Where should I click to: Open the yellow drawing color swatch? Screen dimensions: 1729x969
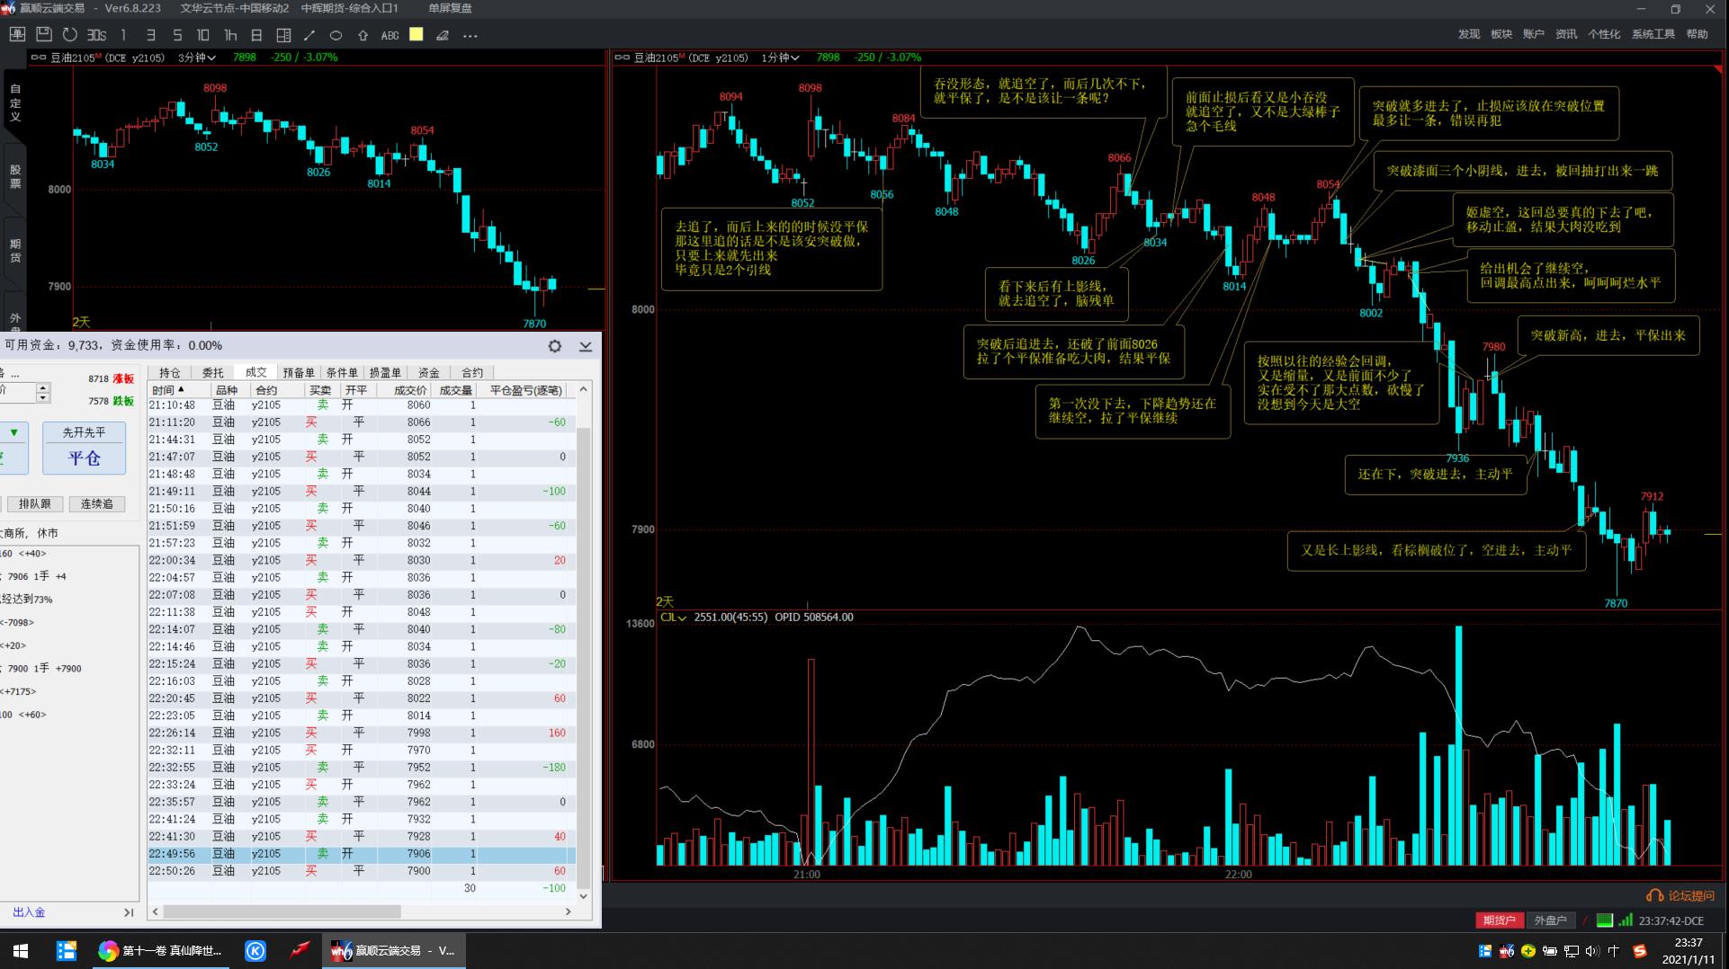(x=416, y=34)
